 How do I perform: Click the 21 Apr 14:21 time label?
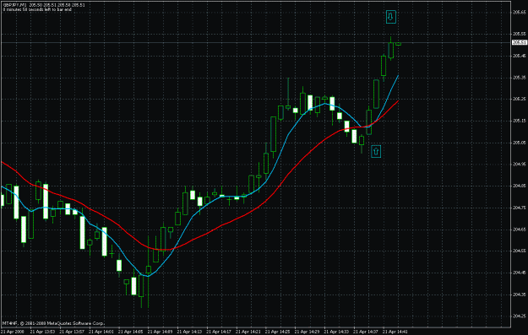(x=248, y=332)
